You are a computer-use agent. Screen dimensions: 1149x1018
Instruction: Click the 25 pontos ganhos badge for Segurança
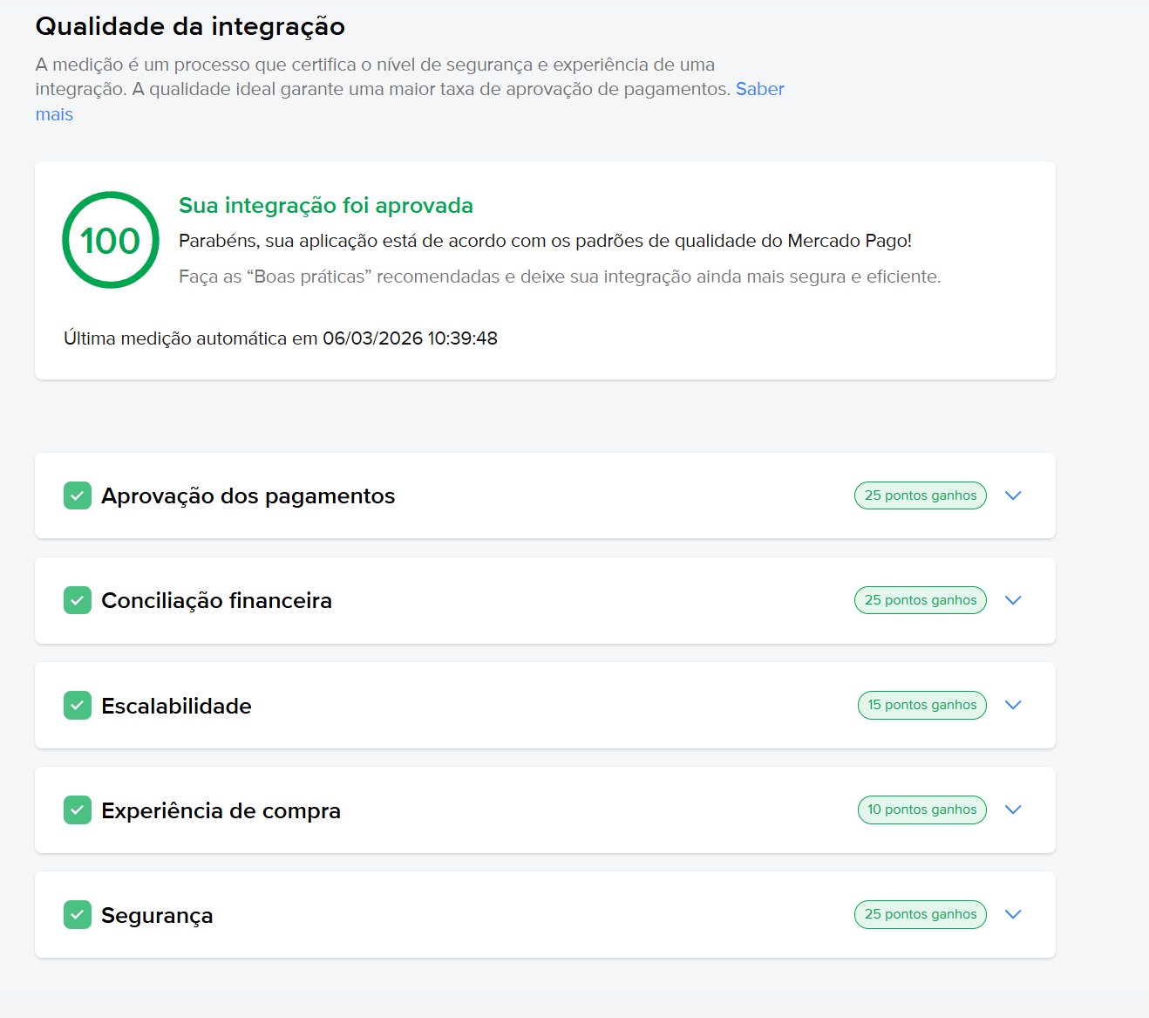pyautogui.click(x=921, y=914)
